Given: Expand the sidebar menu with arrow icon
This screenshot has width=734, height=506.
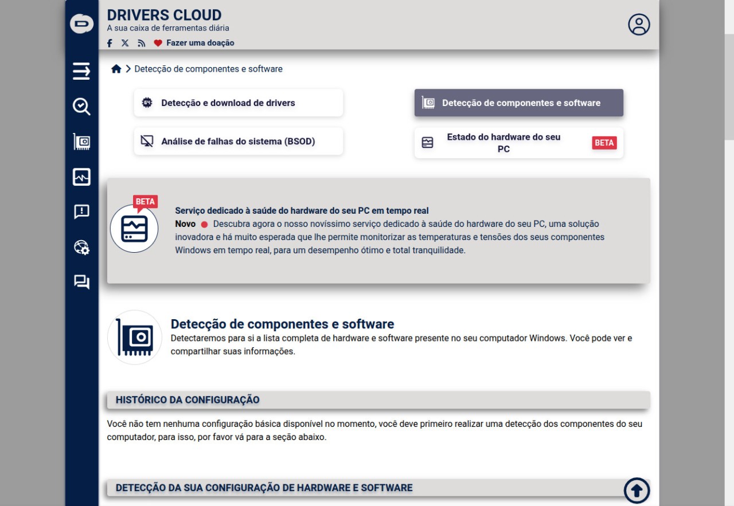Looking at the screenshot, I should click(81, 71).
